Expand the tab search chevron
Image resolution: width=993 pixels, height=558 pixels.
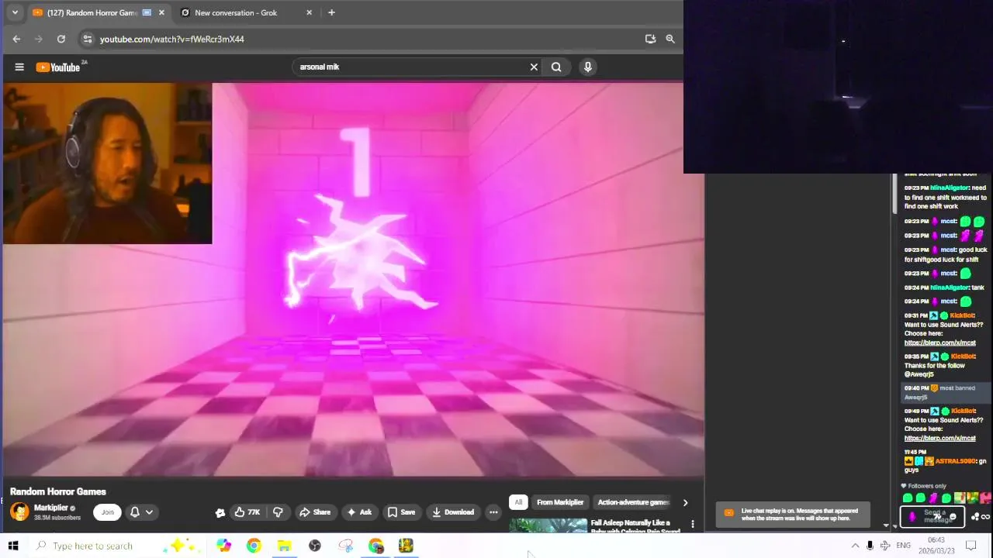(x=14, y=12)
